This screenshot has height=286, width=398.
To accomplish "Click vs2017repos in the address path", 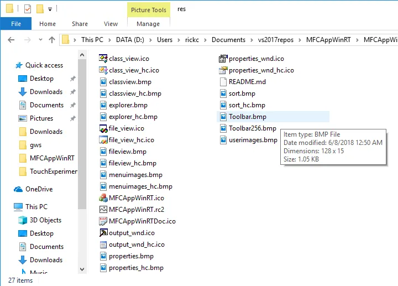I will click(x=276, y=40).
